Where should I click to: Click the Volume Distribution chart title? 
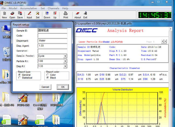[122, 90]
